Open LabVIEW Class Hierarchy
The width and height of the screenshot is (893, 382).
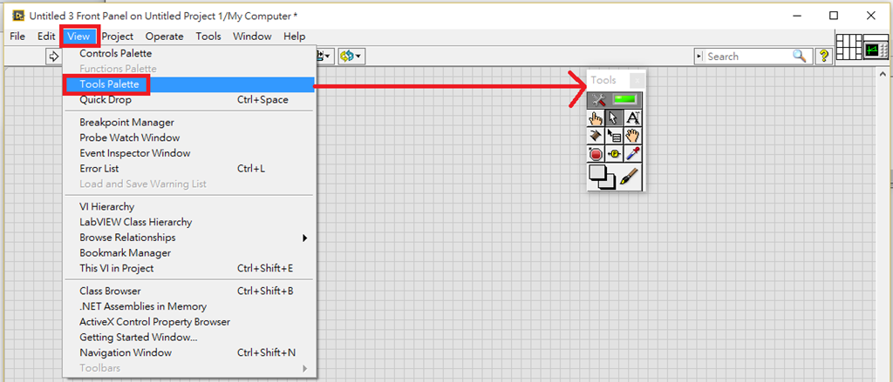coord(188,222)
